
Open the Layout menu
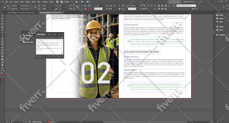[x=16, y=2]
